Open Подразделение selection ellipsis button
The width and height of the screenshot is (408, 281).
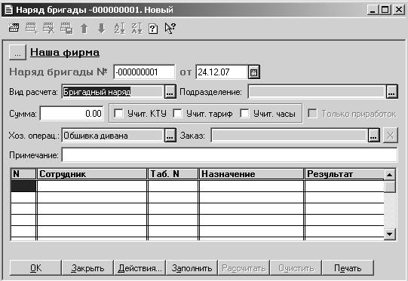(x=392, y=92)
